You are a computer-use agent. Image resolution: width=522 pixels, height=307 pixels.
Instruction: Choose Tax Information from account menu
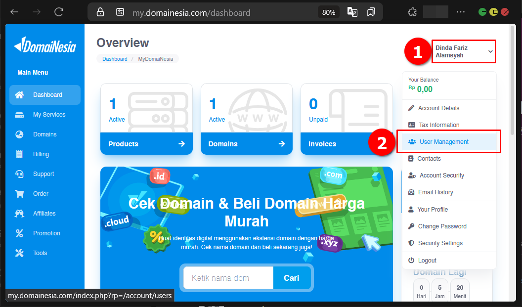(x=449, y=125)
